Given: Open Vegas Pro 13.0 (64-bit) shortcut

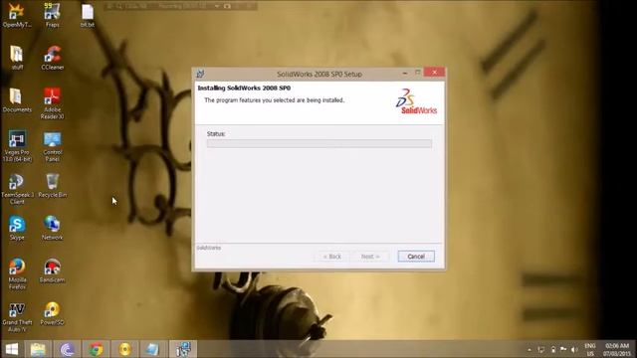Looking at the screenshot, I should (17, 146).
